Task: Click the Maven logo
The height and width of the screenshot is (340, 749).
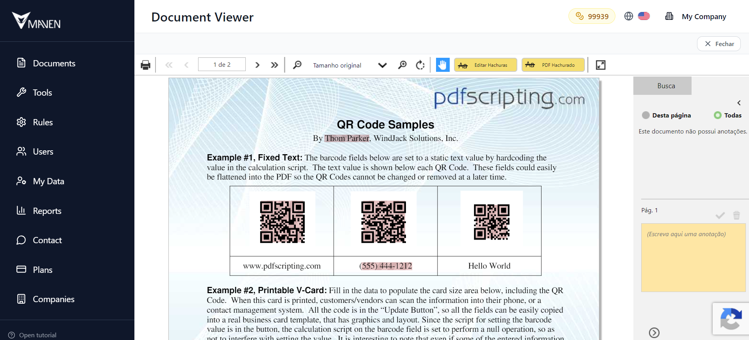Action: click(x=36, y=20)
